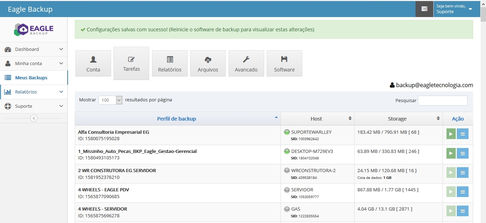Click the Relatórios bar chart icon in sidebar
486x223 pixels.
(7, 92)
